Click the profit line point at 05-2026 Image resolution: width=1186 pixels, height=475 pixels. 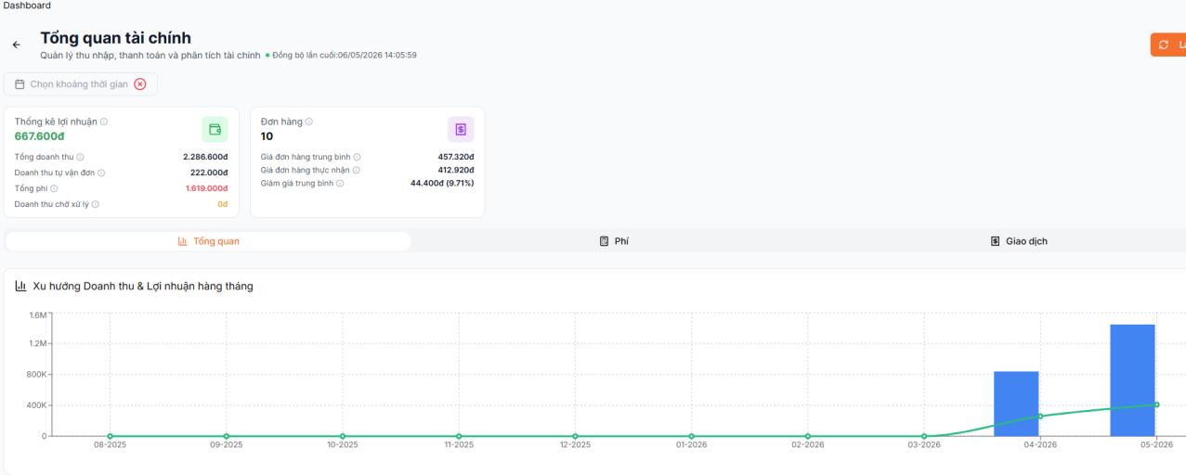pos(1156,404)
